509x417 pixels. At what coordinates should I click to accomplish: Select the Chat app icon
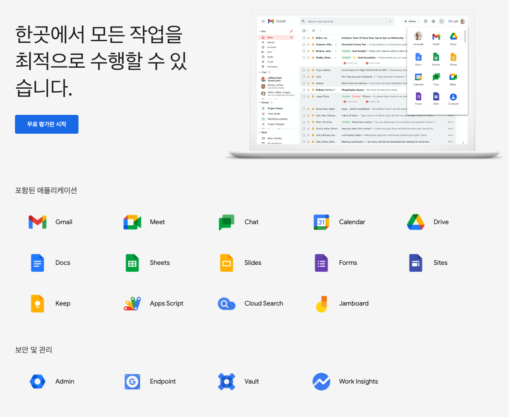click(226, 222)
